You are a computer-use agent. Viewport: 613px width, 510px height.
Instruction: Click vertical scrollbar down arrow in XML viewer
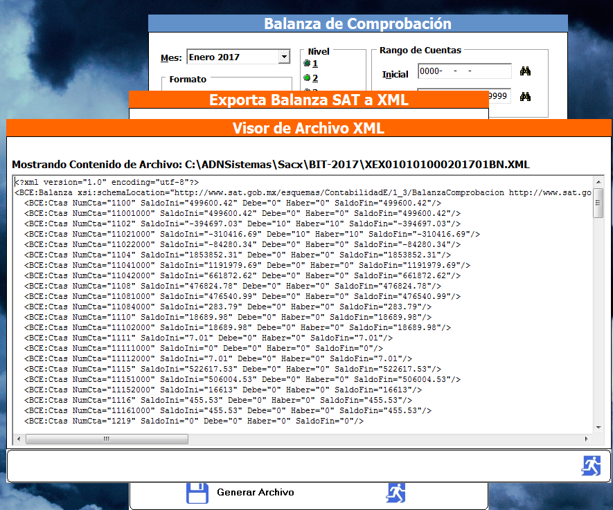coord(598,428)
